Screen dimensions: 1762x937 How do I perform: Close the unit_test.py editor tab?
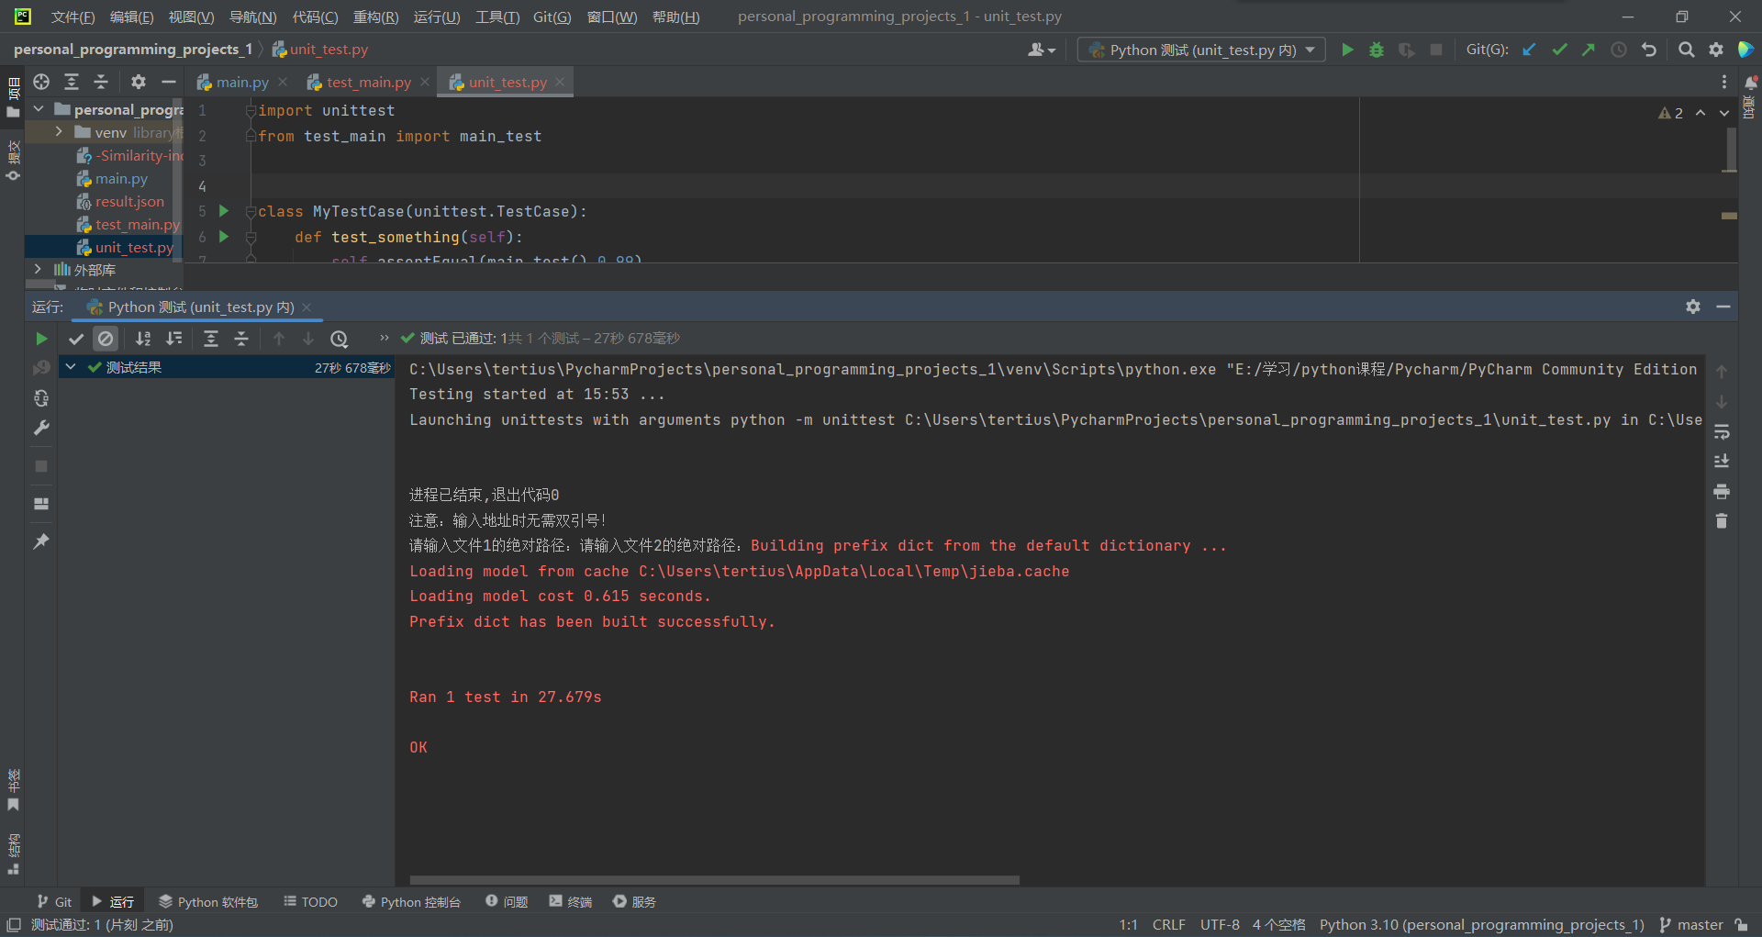coord(560,82)
